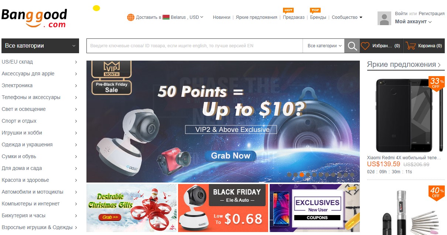The width and height of the screenshot is (447, 235).
Task: Click the globe shipping icon
Action: pos(131,17)
